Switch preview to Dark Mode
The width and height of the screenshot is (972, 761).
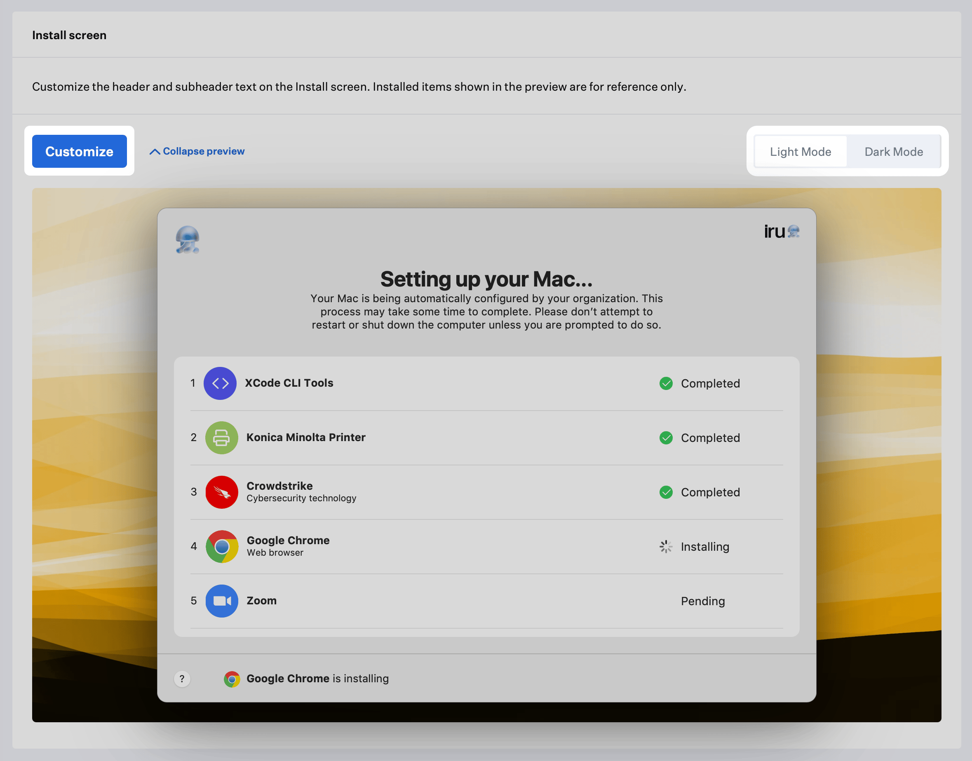point(894,152)
